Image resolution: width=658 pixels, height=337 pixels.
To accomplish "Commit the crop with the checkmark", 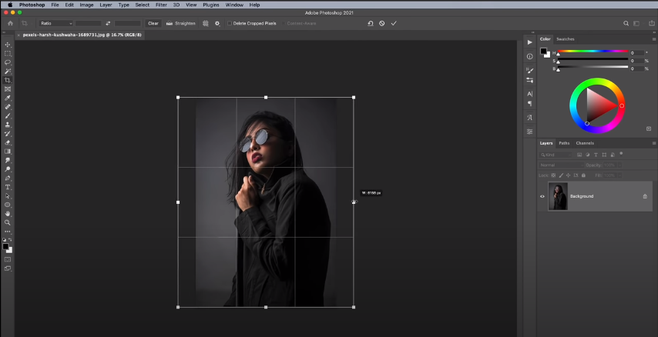I will pos(394,23).
